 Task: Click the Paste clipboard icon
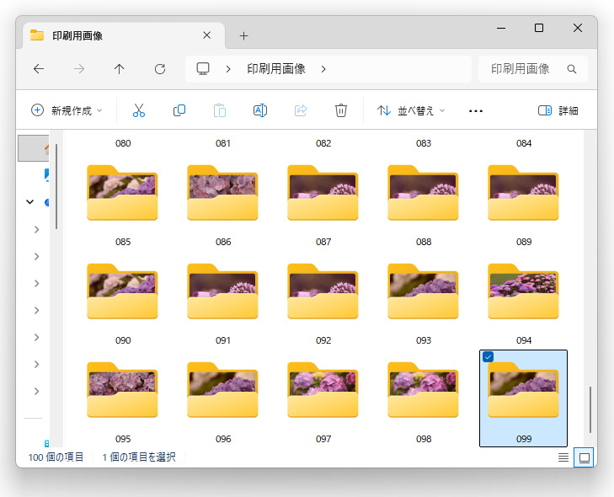coord(220,110)
